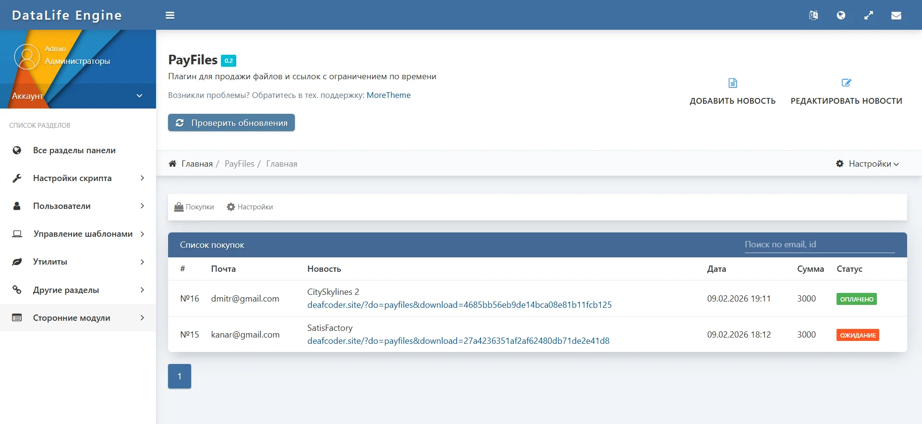Viewport: 922px width, 424px height.
Task: Open CitySkylines 2 download link
Action: point(459,305)
